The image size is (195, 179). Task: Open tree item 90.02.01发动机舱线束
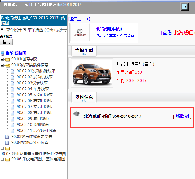[36, 71]
